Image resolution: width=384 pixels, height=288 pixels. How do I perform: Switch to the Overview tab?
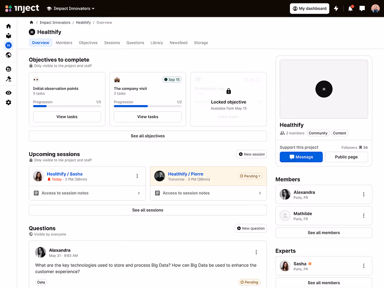[x=40, y=43]
